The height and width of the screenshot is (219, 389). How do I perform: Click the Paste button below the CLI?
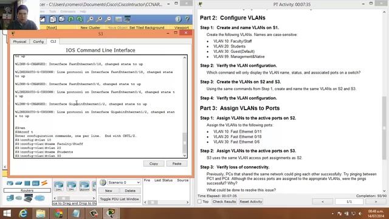tap(177, 164)
